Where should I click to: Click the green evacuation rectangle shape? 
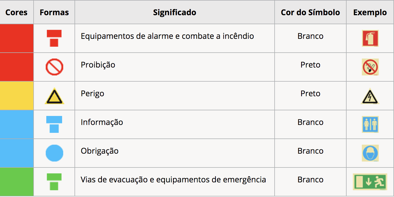coord(54,182)
